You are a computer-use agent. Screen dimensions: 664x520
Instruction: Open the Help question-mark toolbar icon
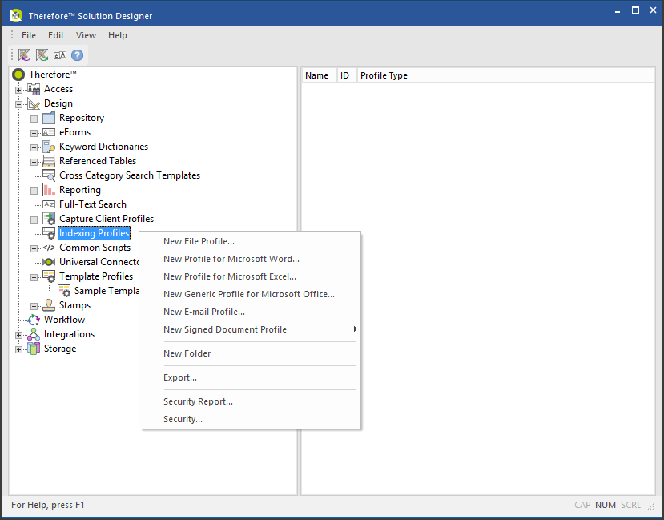pyautogui.click(x=76, y=55)
